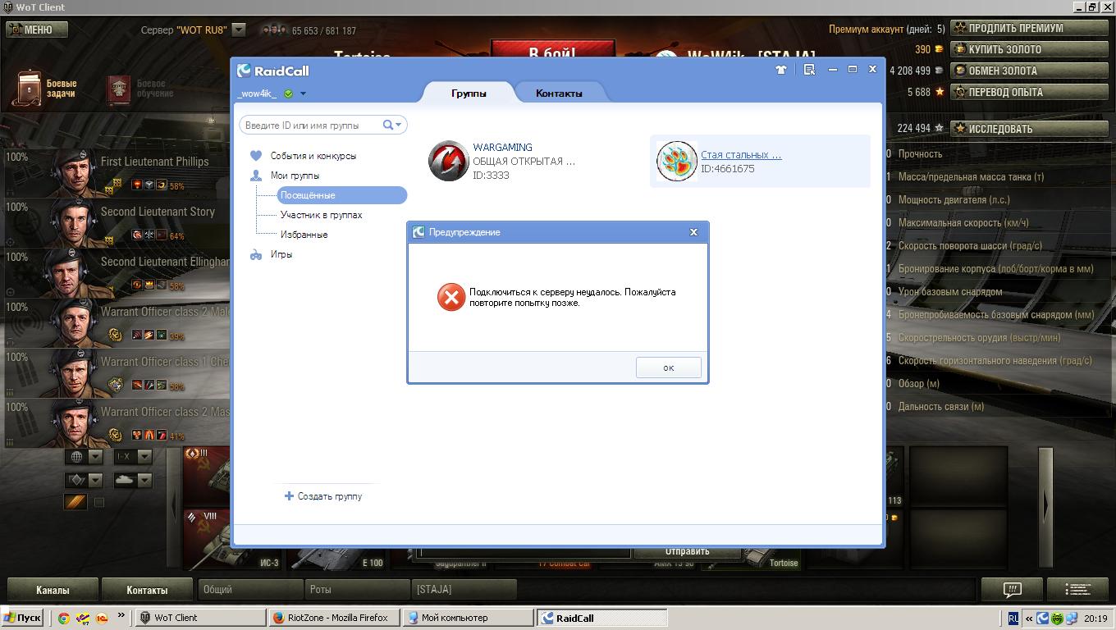Toggle the checkbox beside the orange stripe icon
1116x630 pixels.
click(99, 502)
